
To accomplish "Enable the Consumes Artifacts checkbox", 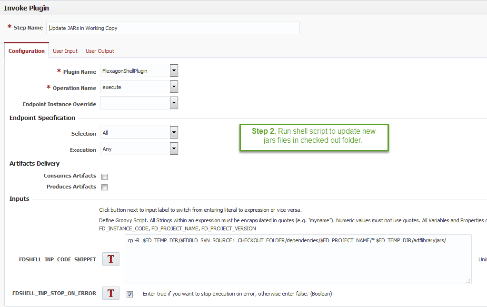I will coord(105,177).
